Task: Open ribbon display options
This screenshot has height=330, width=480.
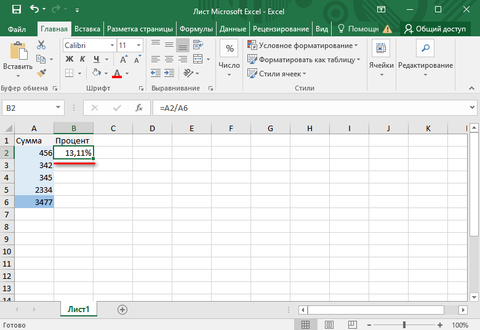Action: [x=381, y=9]
